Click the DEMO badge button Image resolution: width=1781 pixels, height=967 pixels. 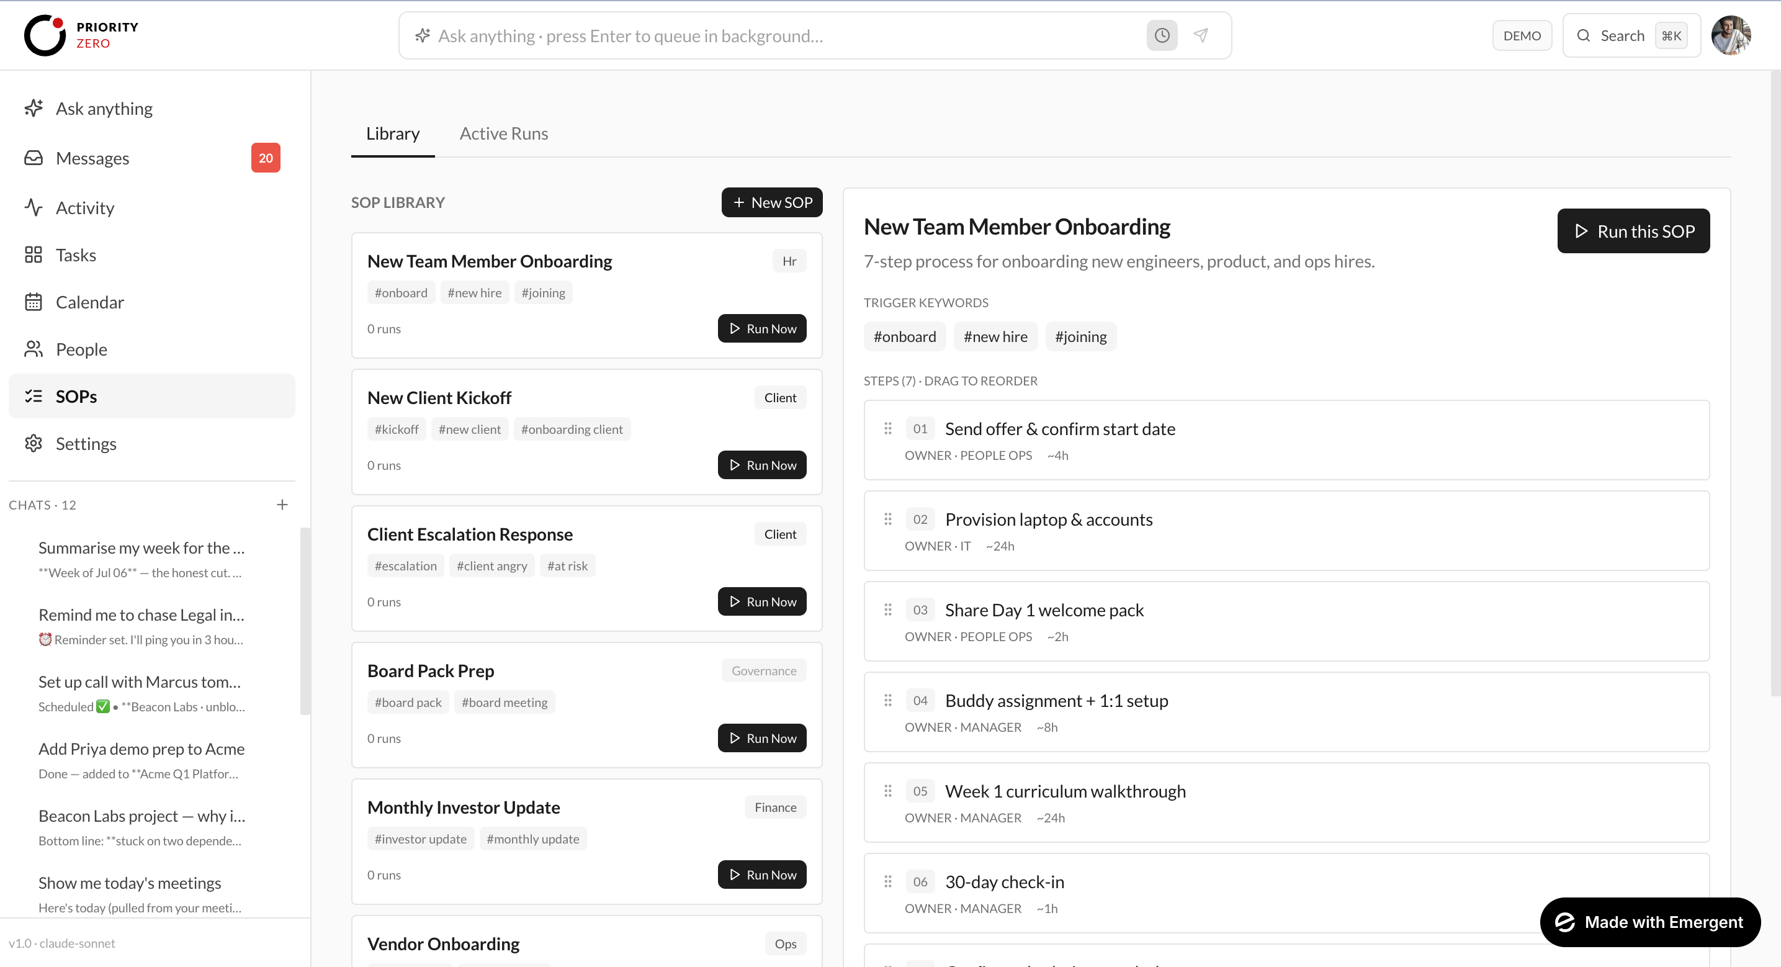coord(1522,35)
